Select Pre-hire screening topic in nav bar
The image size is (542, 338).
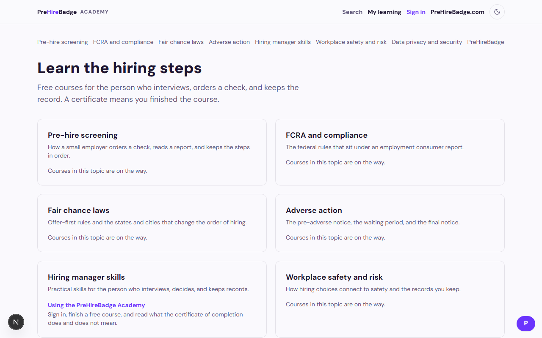(63, 42)
